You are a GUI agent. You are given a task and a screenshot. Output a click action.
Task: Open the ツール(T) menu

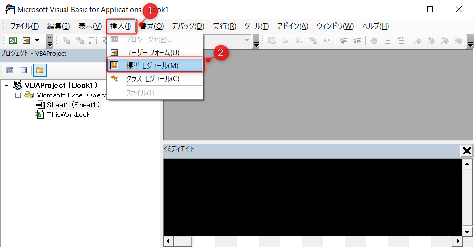point(257,26)
